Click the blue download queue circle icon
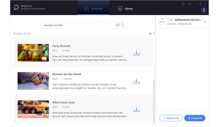219x127 pixels. click(204, 10)
